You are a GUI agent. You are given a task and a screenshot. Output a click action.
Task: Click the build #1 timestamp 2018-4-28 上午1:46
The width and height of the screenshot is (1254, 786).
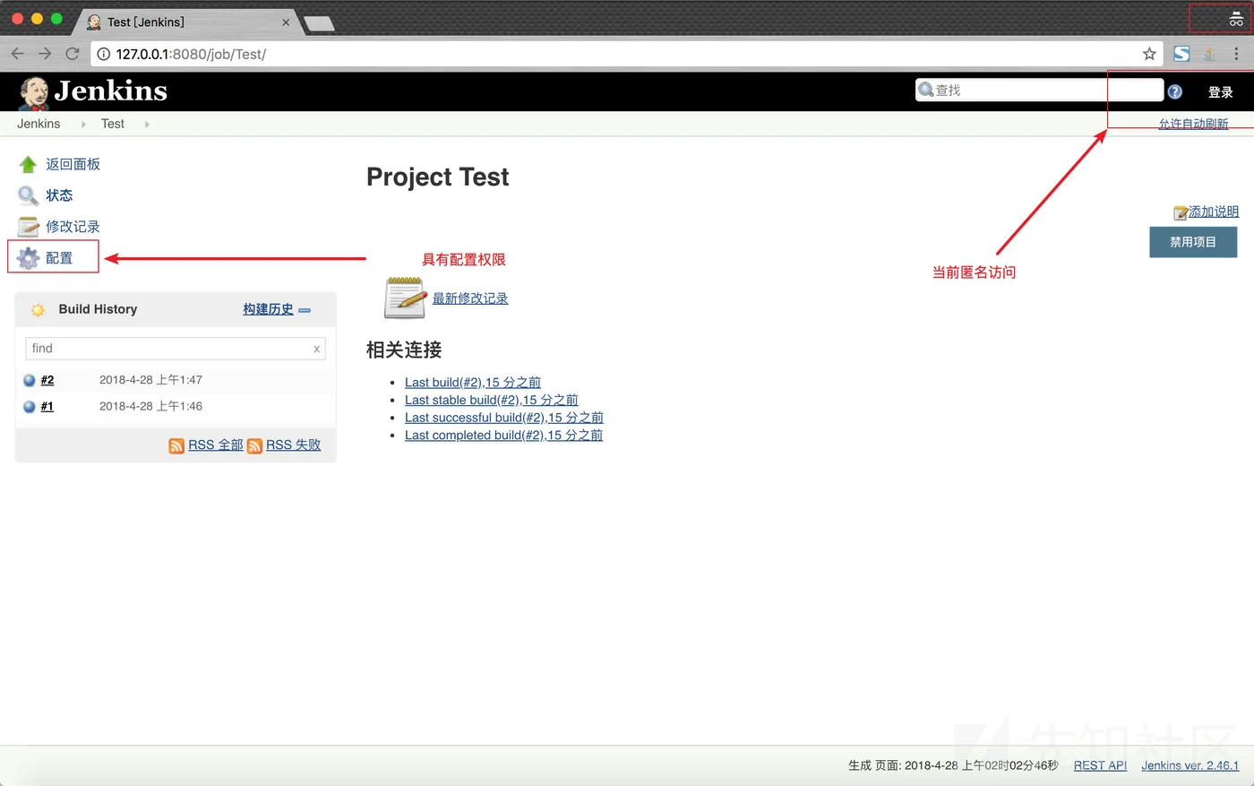click(x=150, y=406)
